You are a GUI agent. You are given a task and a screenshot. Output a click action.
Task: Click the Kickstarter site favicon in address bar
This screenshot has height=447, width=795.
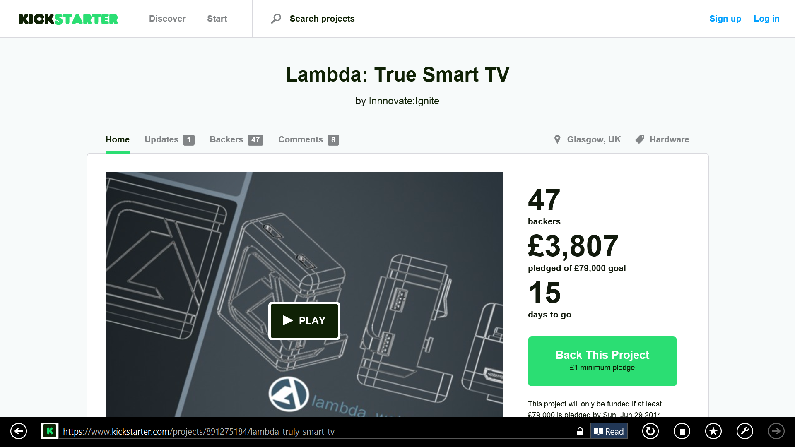coord(50,431)
